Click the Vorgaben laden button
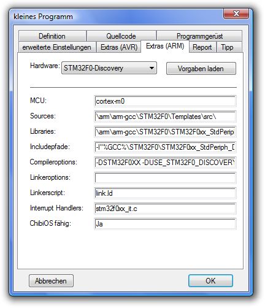 point(201,69)
